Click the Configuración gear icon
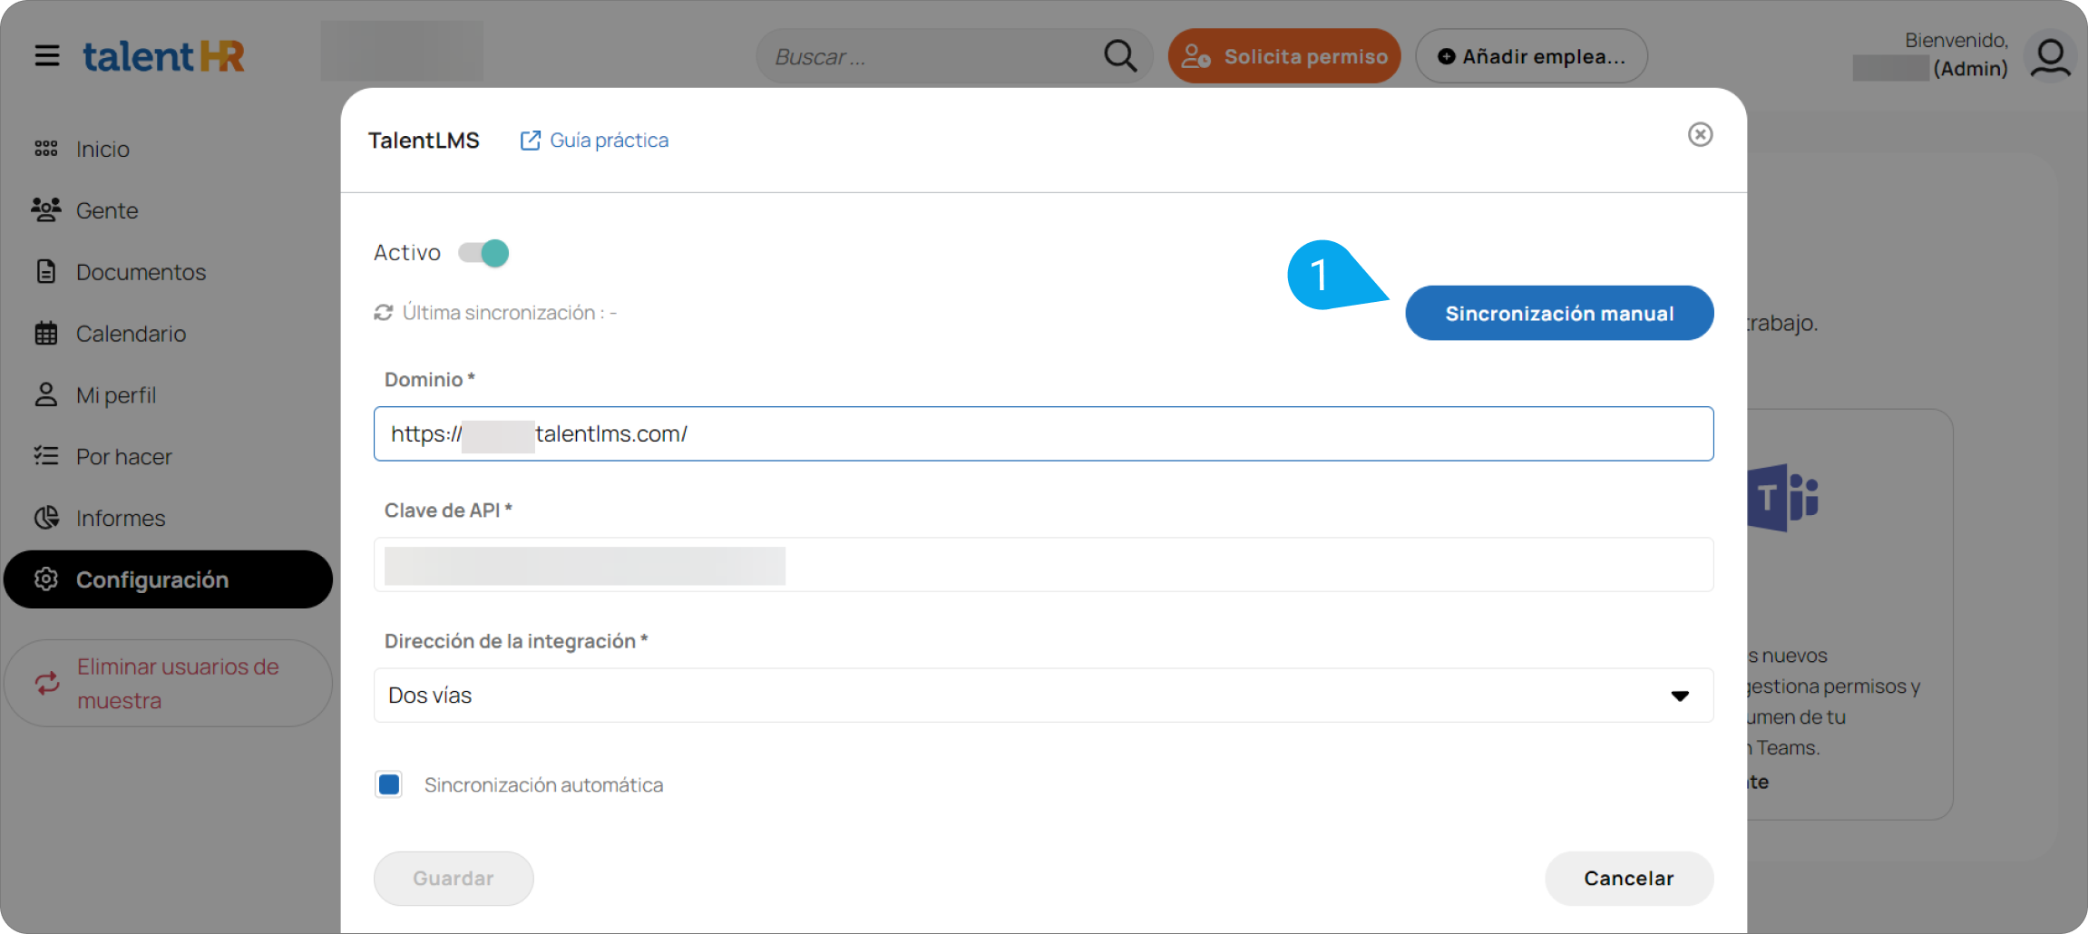 coord(46,579)
